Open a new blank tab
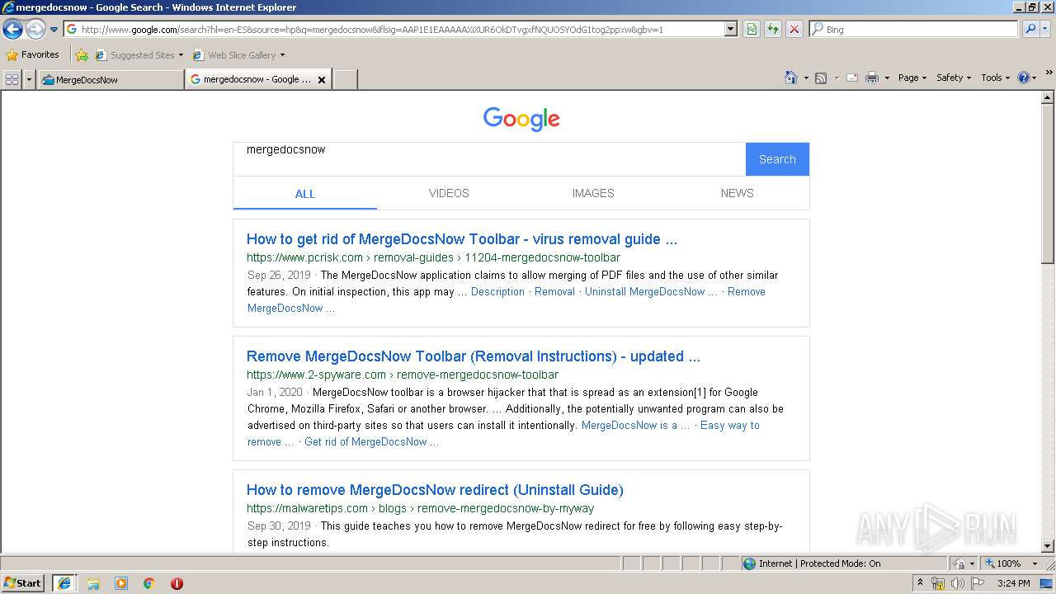Viewport: 1056px width, 594px height. pos(345,80)
